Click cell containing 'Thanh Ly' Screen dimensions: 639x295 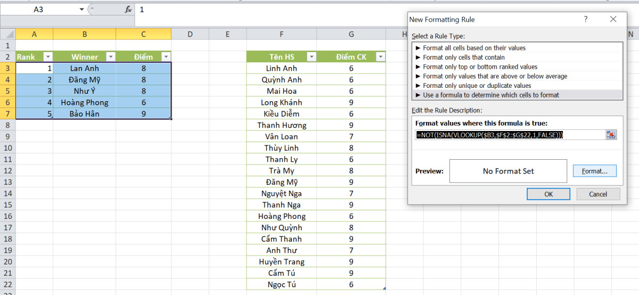click(x=281, y=159)
